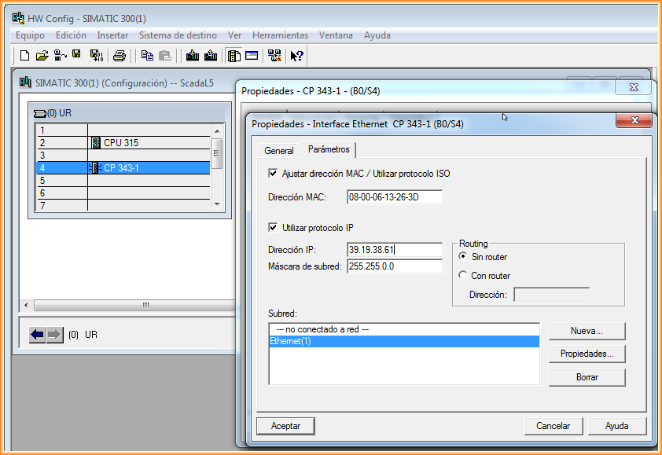Click the context Help arrow icon

point(296,56)
